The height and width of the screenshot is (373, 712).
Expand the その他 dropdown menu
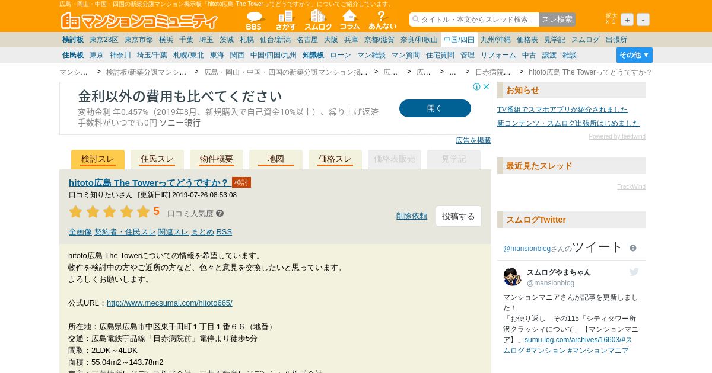coord(634,55)
